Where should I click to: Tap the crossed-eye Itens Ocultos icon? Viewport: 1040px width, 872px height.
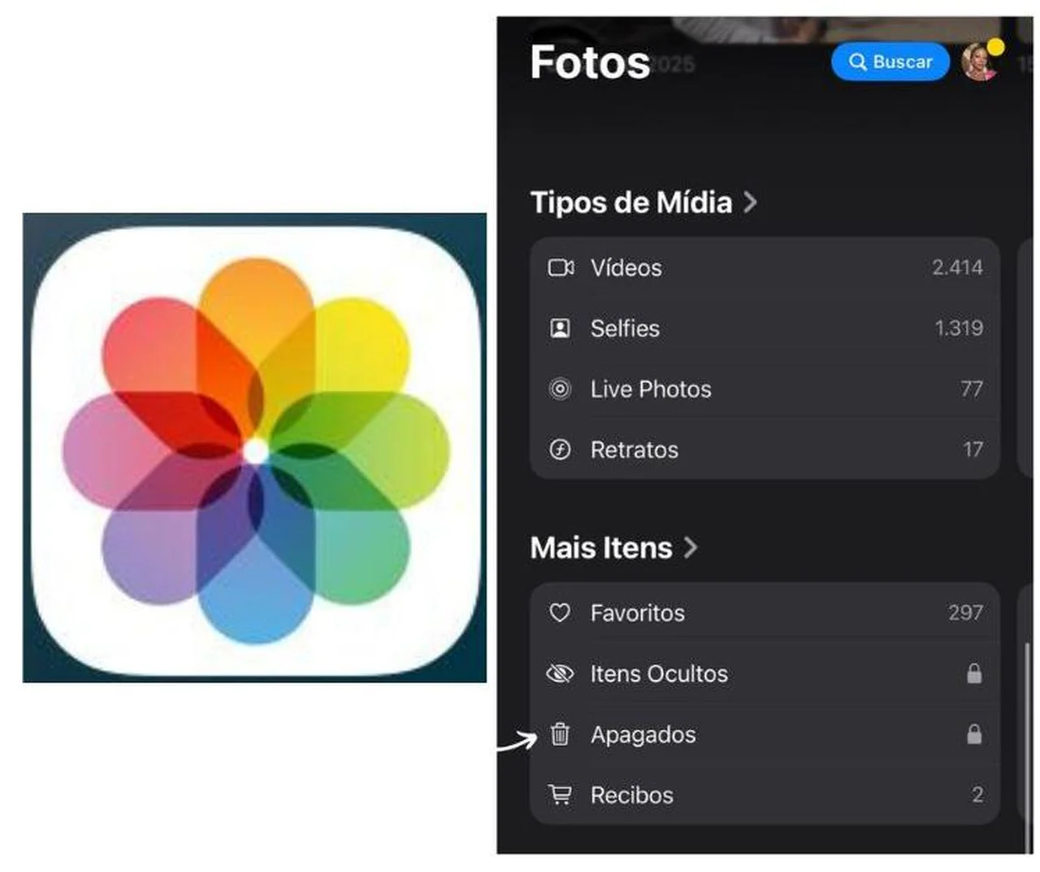pyautogui.click(x=560, y=674)
